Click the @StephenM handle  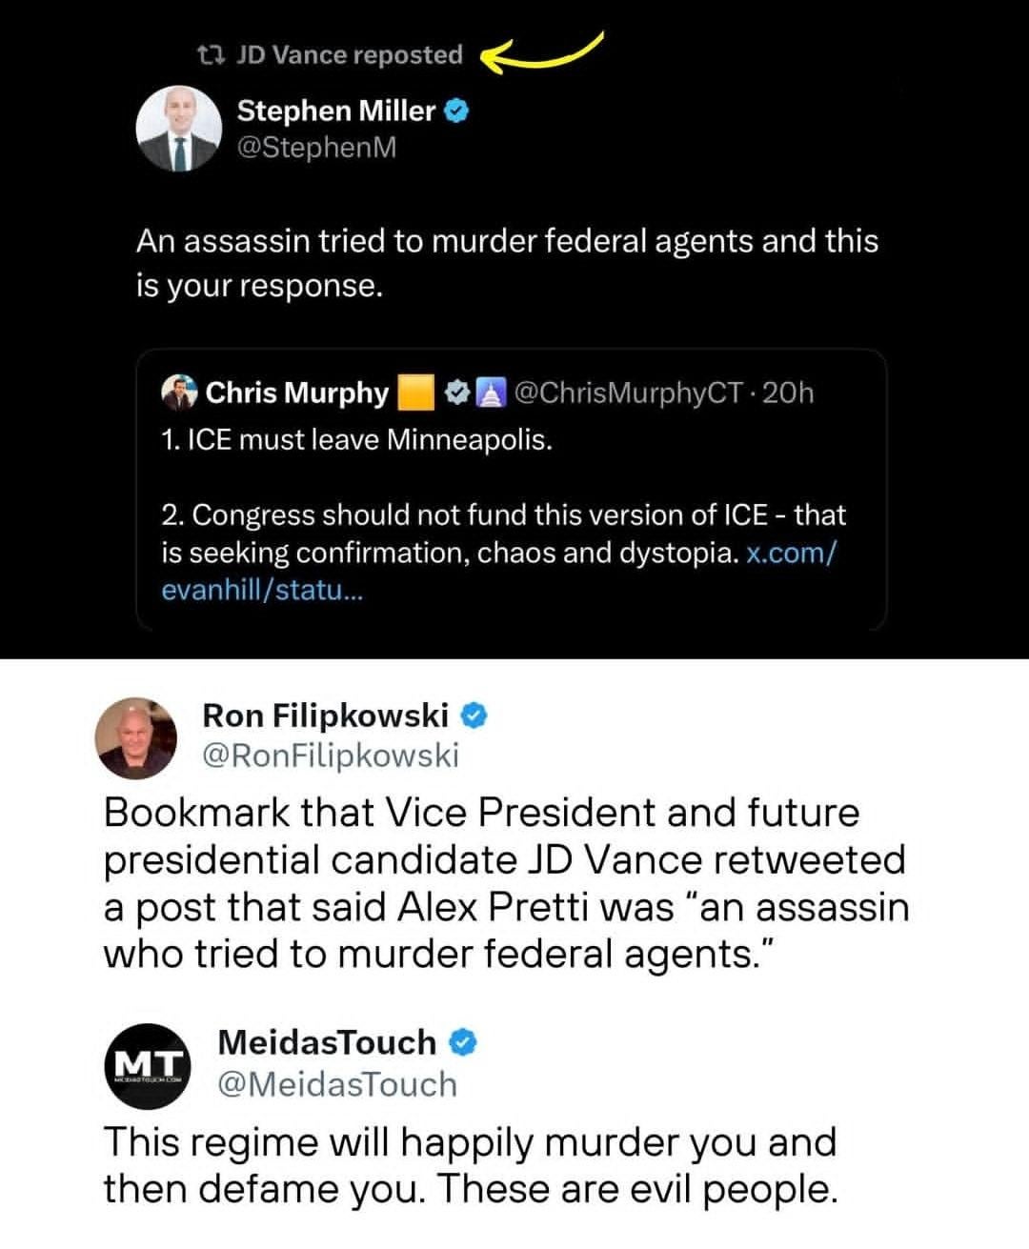(x=315, y=148)
